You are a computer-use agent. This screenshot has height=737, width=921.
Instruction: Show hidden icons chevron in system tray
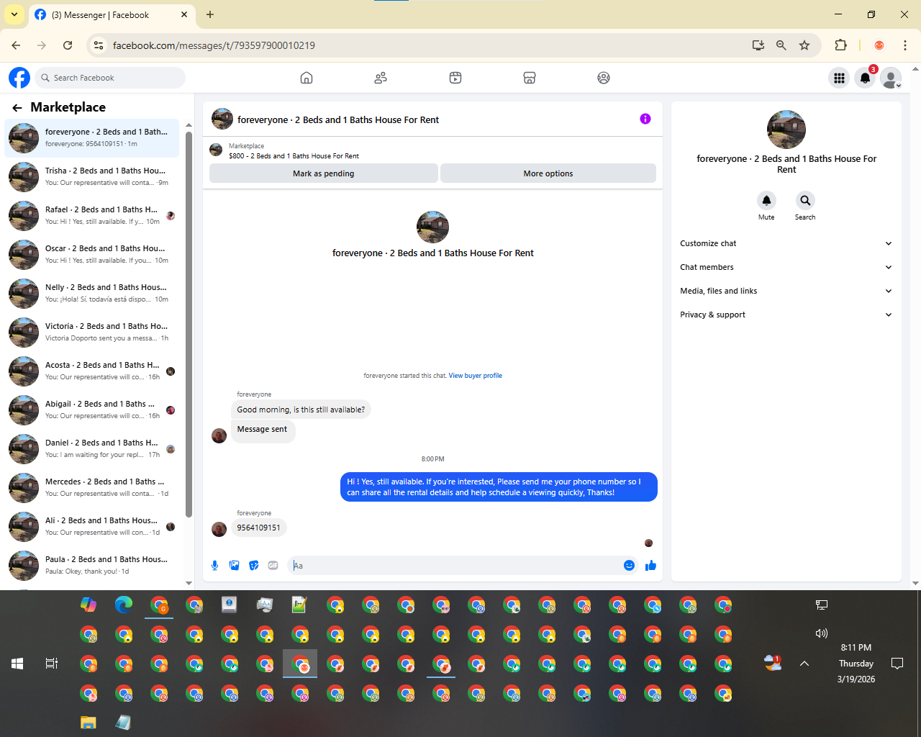click(x=804, y=664)
